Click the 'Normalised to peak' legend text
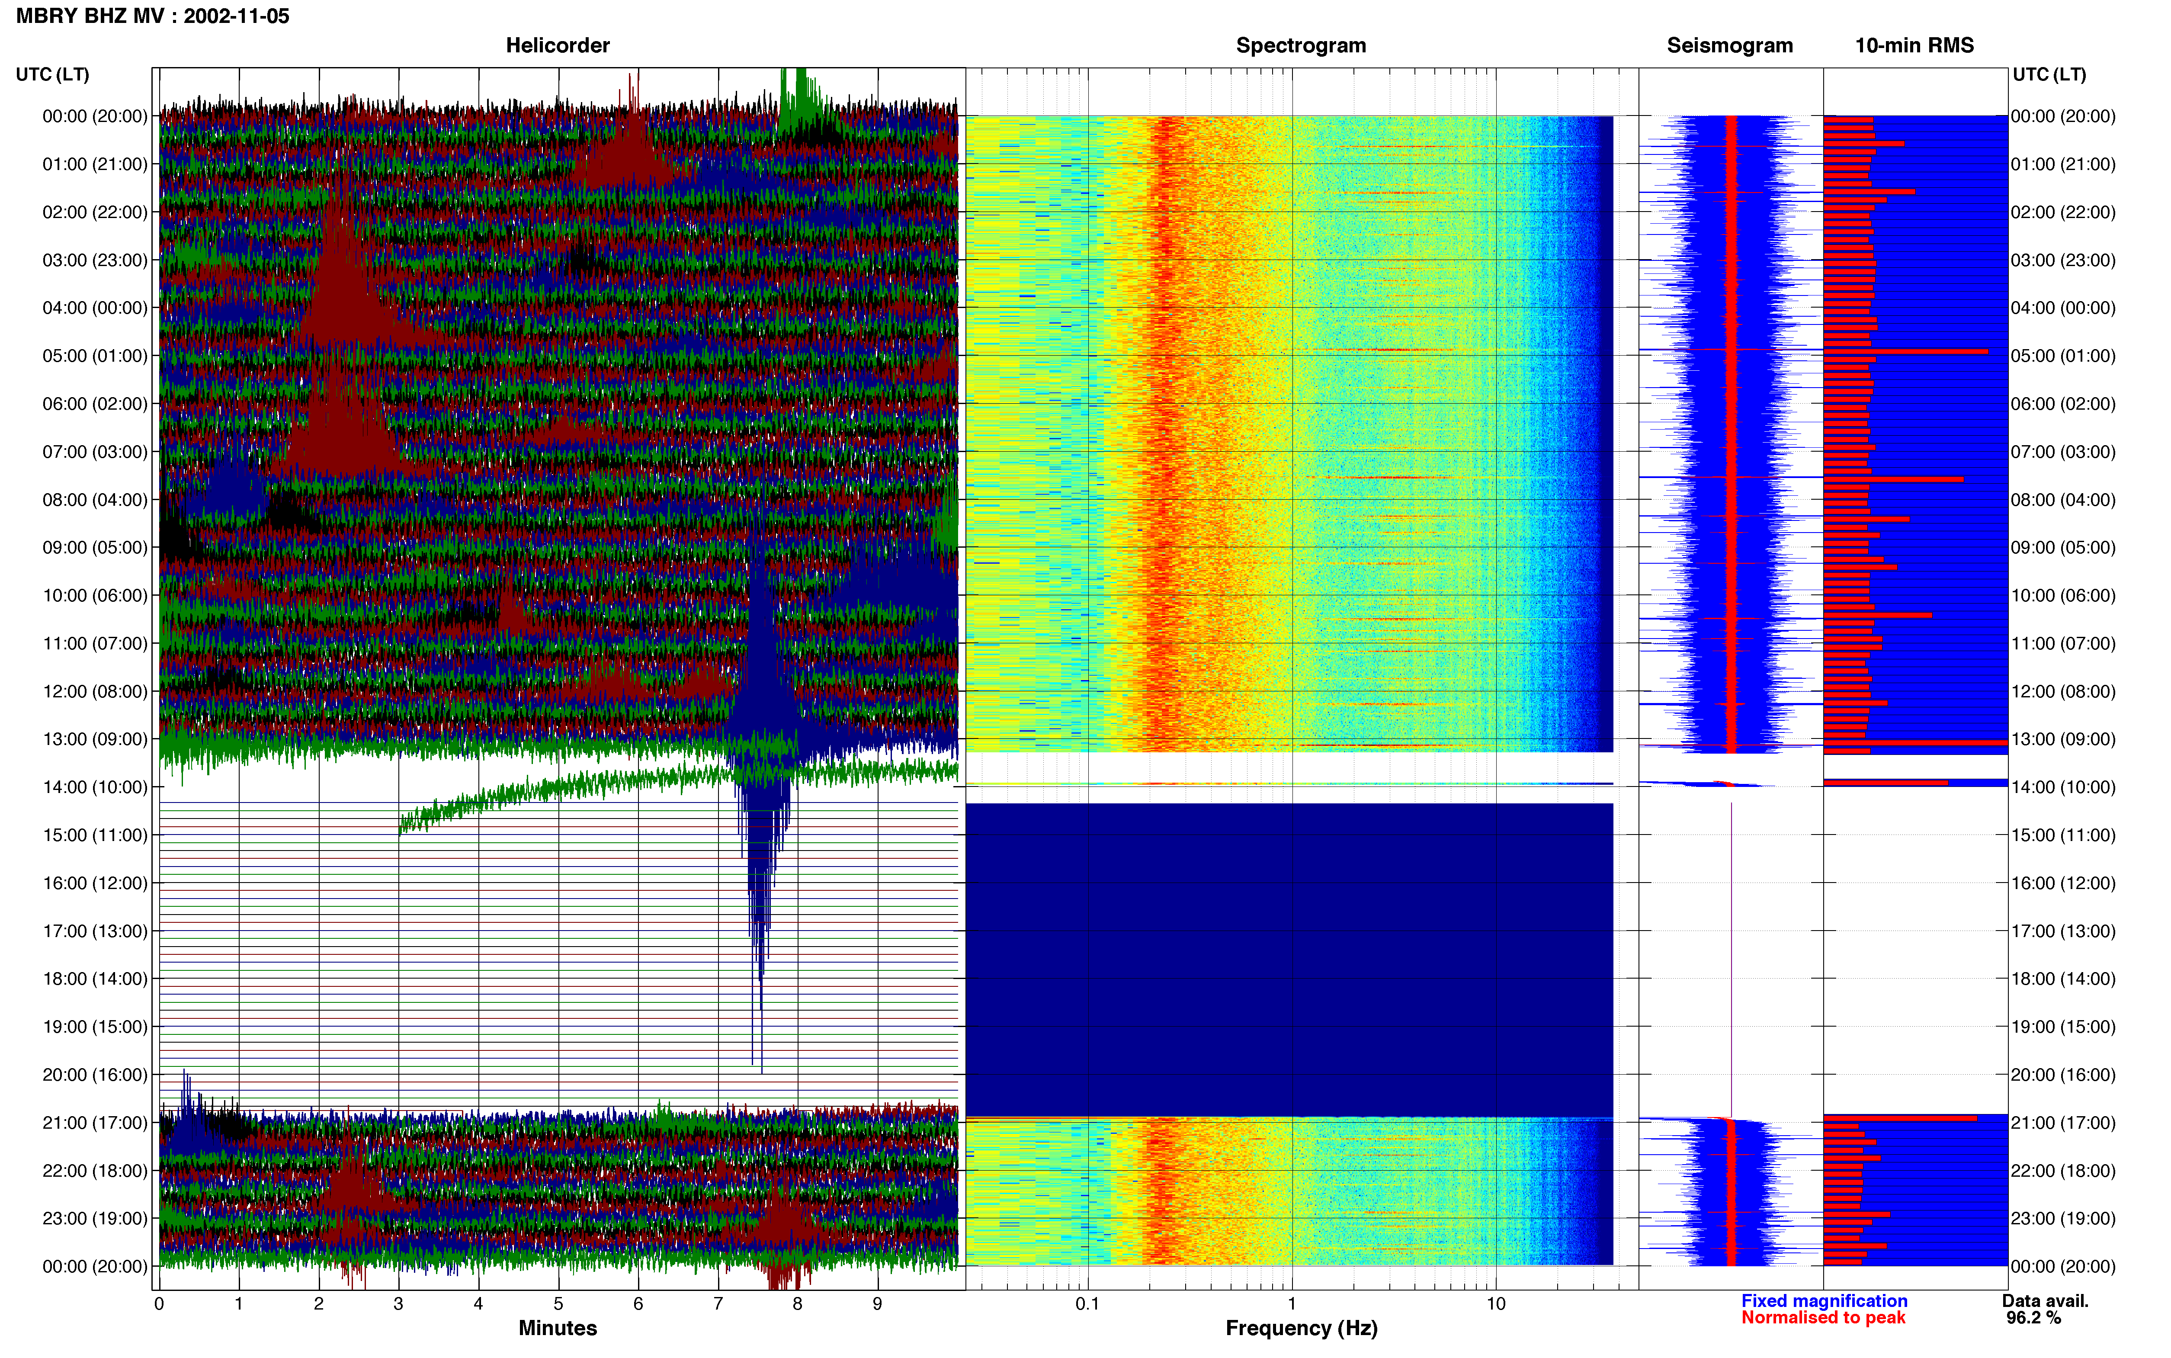2171x1358 pixels. click(x=1823, y=1318)
